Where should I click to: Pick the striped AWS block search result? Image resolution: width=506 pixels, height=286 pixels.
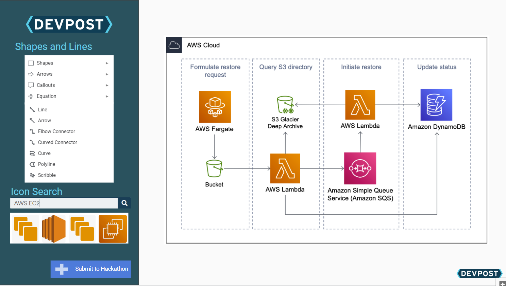coord(54,228)
